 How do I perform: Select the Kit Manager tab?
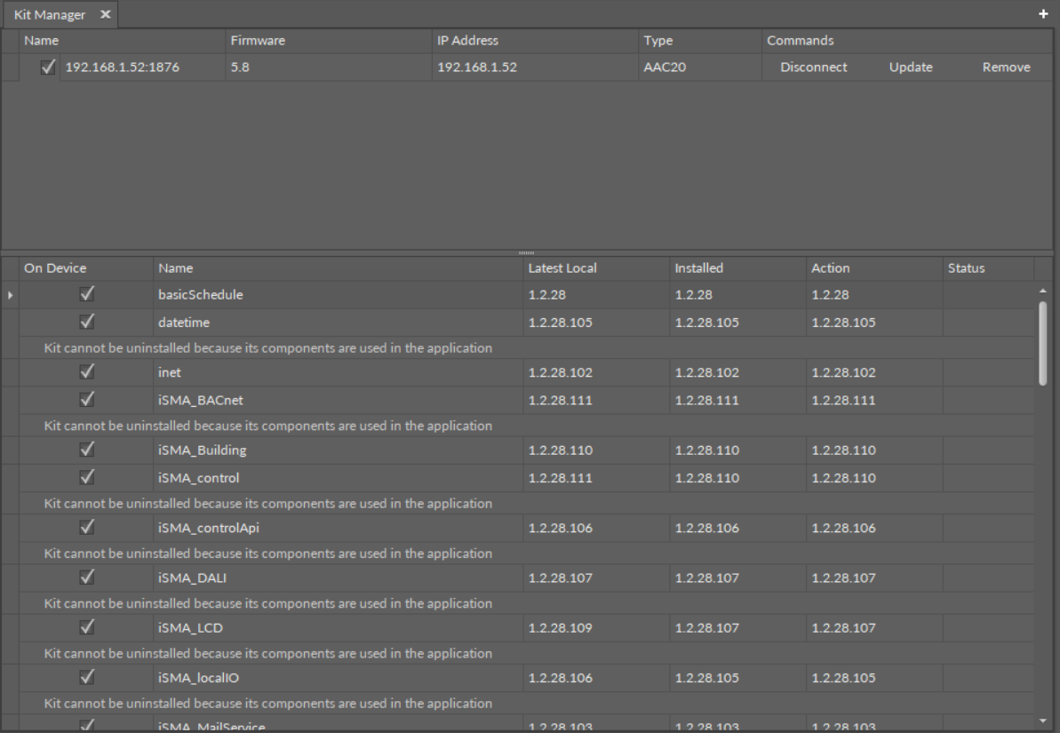point(51,14)
